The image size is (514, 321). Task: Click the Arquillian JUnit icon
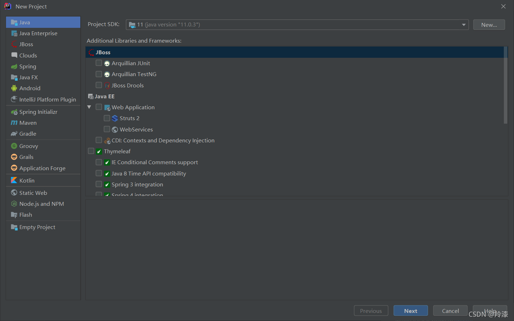pos(107,63)
